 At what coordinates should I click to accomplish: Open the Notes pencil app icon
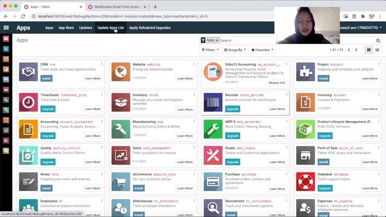(28, 182)
